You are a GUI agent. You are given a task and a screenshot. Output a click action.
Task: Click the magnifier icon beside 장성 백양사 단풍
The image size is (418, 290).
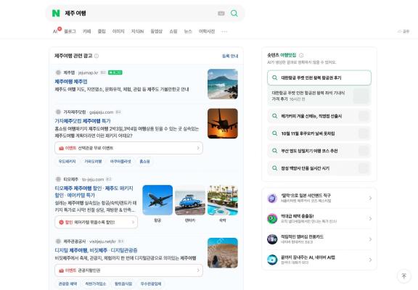point(274,168)
